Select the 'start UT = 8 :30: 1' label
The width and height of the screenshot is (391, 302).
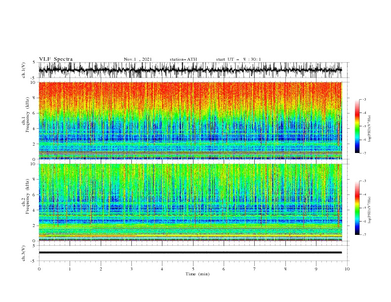[238, 59]
